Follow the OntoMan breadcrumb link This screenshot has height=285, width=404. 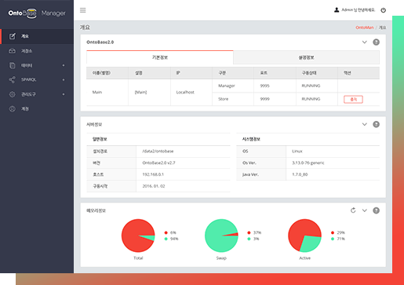point(365,27)
